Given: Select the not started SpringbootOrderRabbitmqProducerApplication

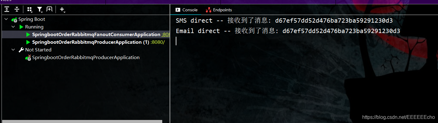Looking at the screenshot, I should (x=86, y=58).
